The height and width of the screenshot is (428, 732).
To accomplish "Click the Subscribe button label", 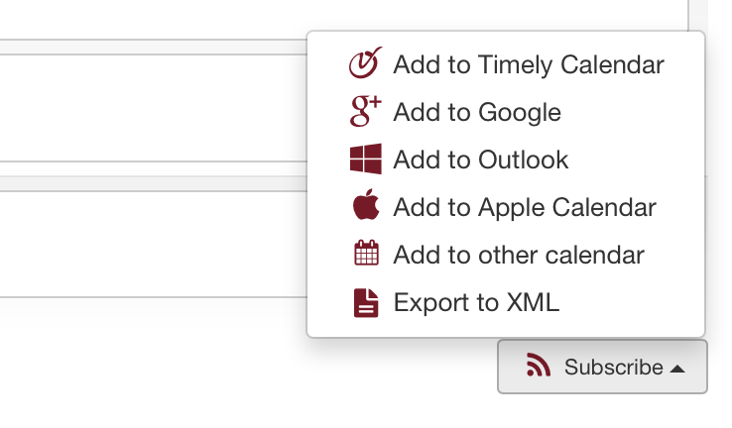I will (x=613, y=367).
